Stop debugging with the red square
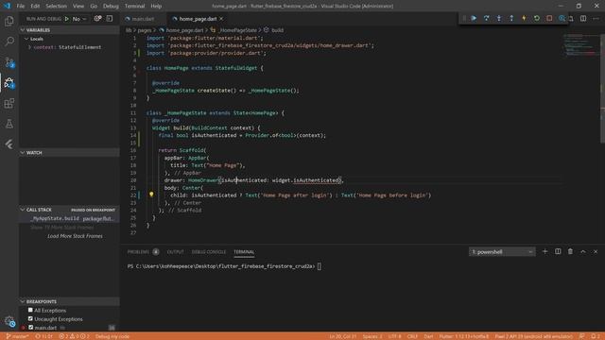 pos(549,18)
